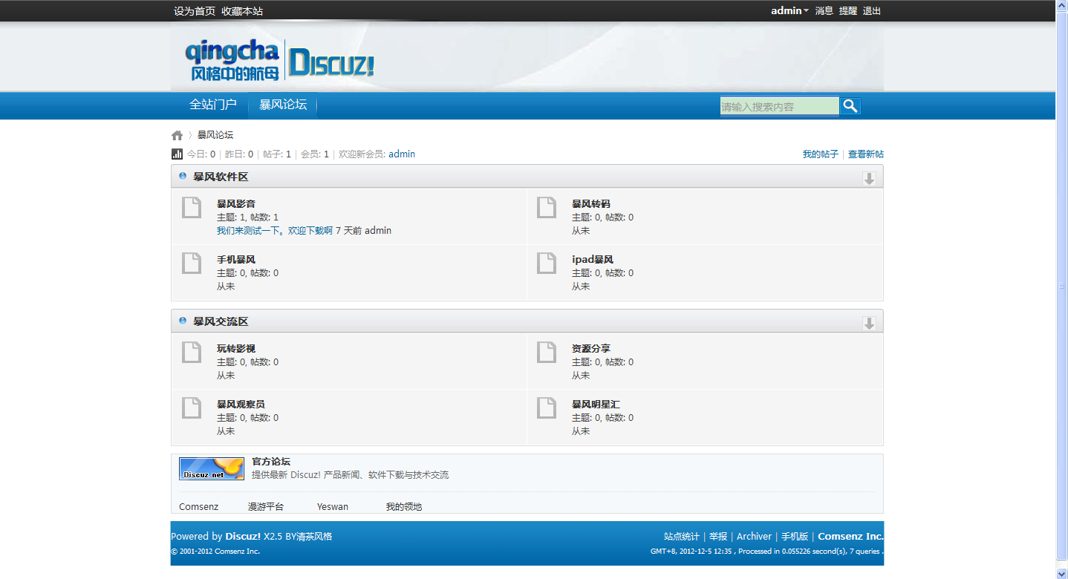Click the 退出 logout link
Screen dimensions: 1068x579
click(x=872, y=11)
